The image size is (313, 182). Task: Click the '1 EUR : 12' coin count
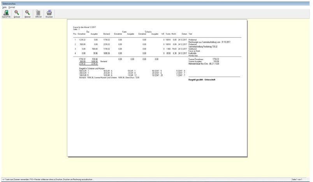pos(132,75)
